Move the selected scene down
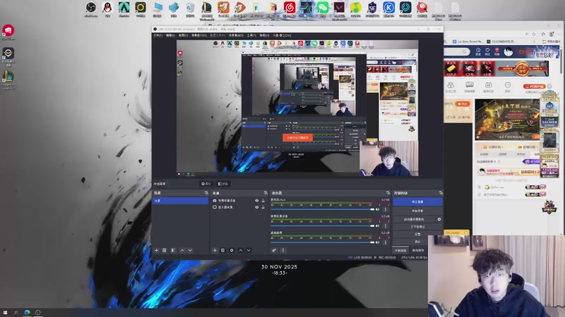 [190, 250]
